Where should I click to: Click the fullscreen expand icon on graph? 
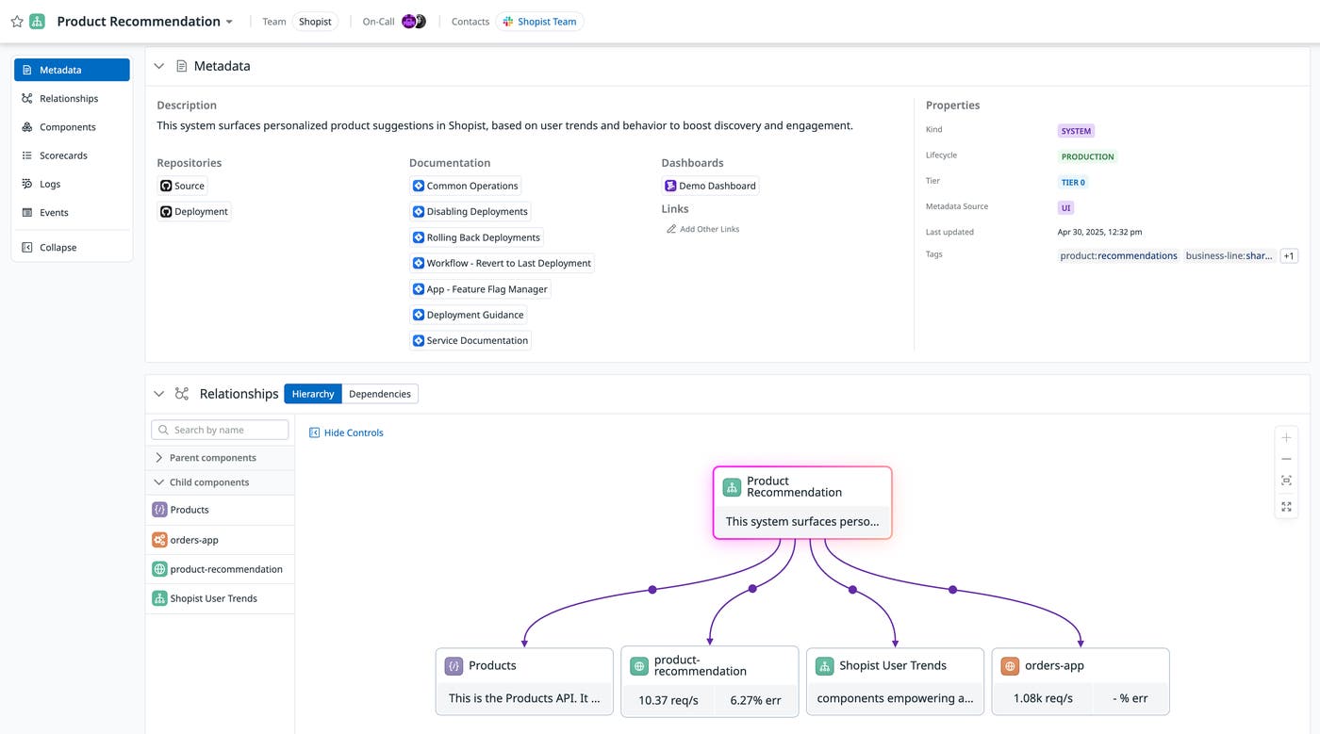1286,507
